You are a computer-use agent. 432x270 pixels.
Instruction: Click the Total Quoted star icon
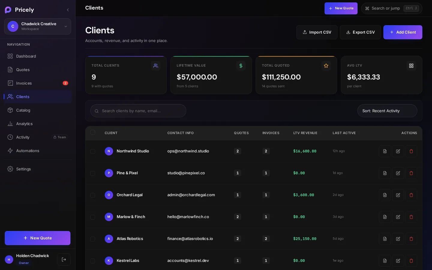(x=326, y=66)
